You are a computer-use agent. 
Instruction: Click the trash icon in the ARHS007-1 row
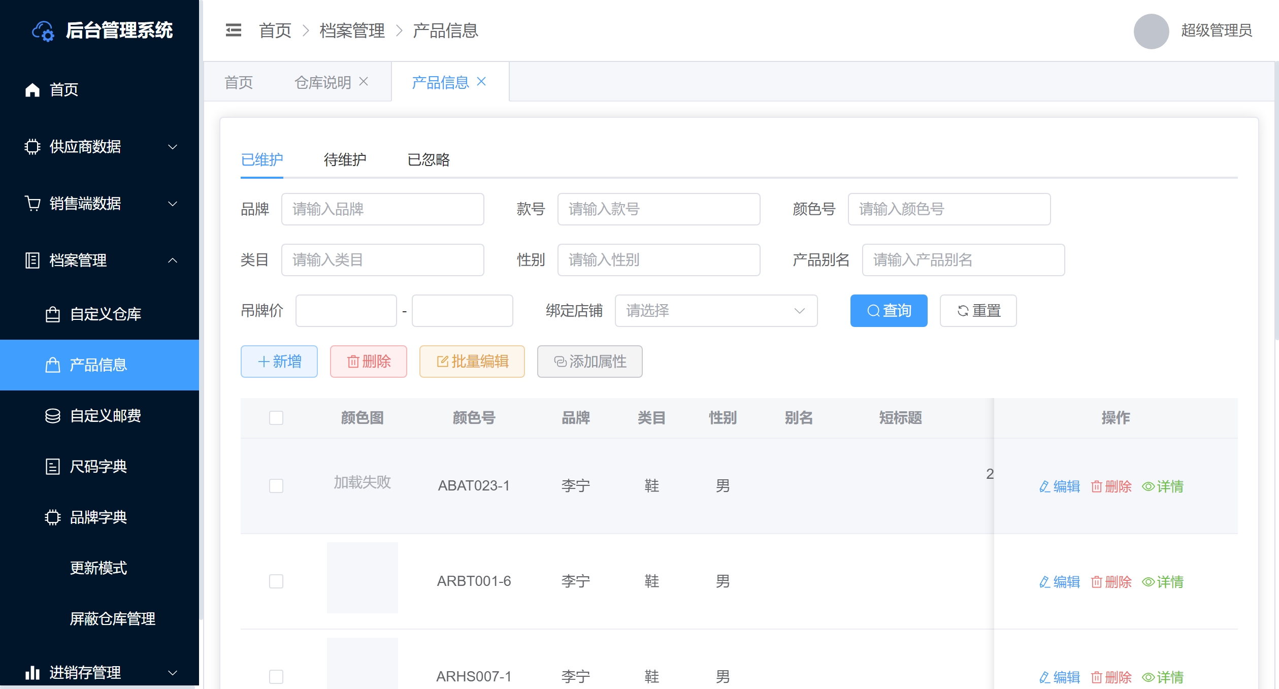coord(1096,677)
